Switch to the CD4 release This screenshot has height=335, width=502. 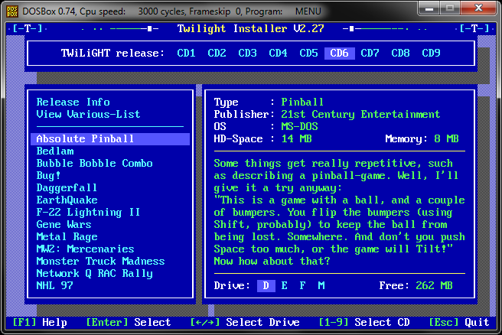coord(278,53)
